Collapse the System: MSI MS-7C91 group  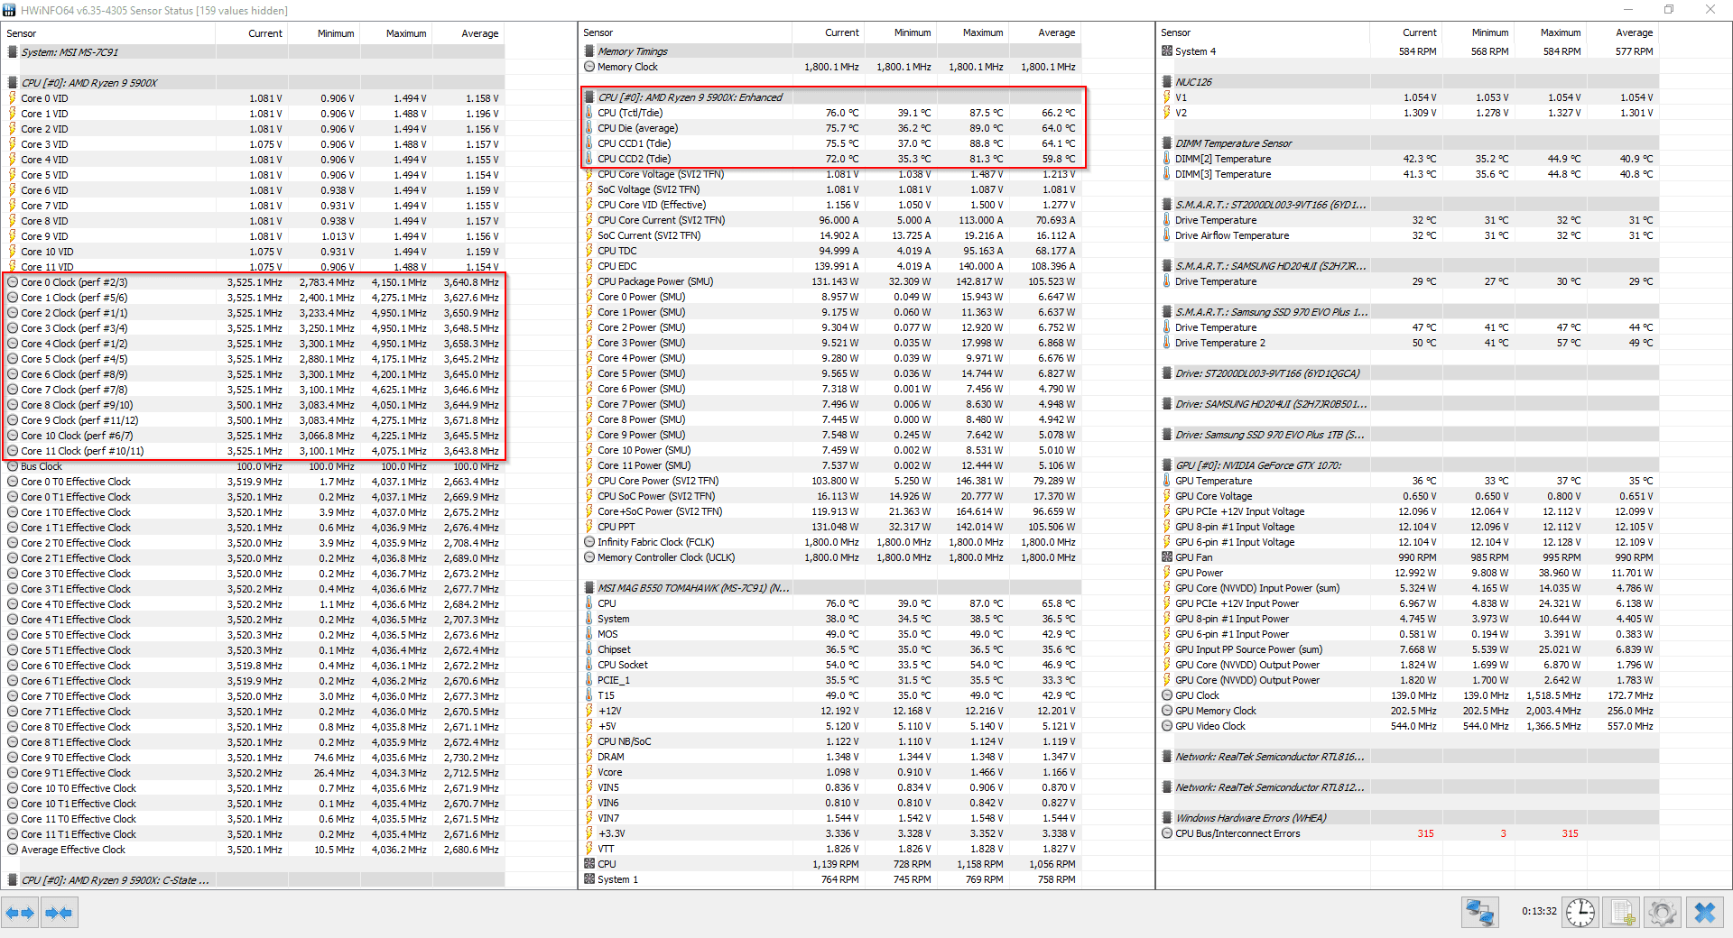click(13, 52)
